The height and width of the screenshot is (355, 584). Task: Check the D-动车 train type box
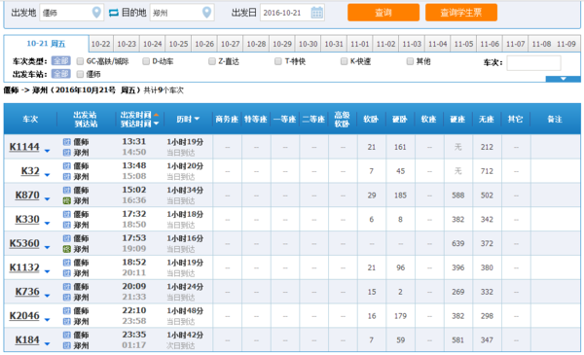point(146,61)
